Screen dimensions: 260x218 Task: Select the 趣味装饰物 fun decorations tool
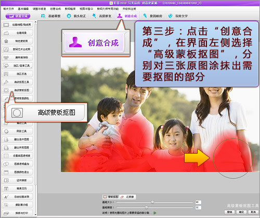(17, 58)
